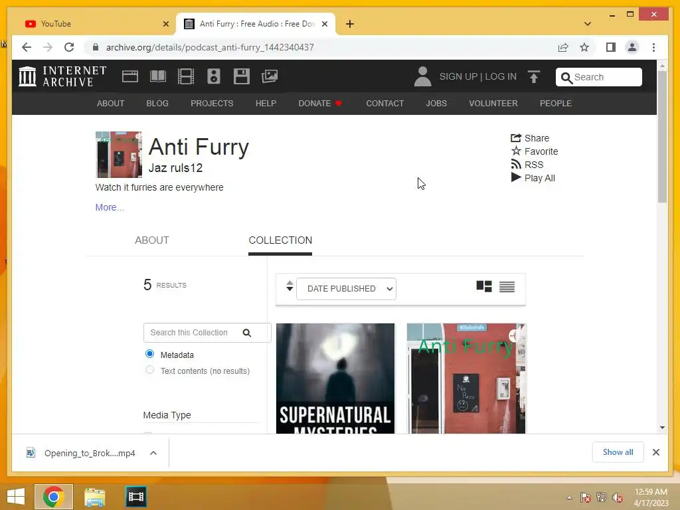
Task: Switch to tile view layout
Action: point(484,287)
